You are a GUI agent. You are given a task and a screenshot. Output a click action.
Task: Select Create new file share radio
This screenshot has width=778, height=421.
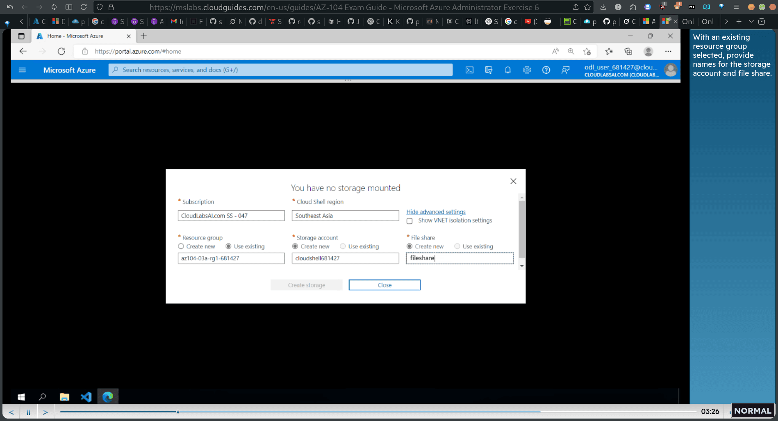(409, 246)
